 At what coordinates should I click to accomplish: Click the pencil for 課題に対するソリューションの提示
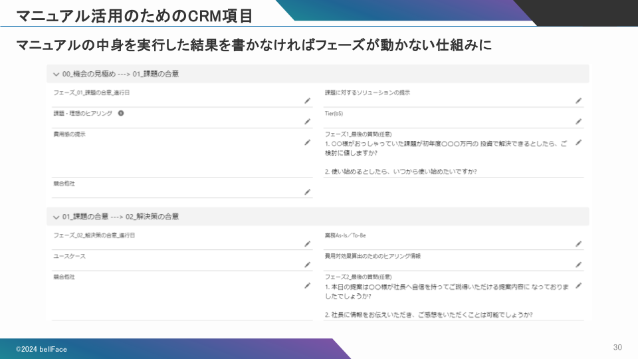click(579, 101)
